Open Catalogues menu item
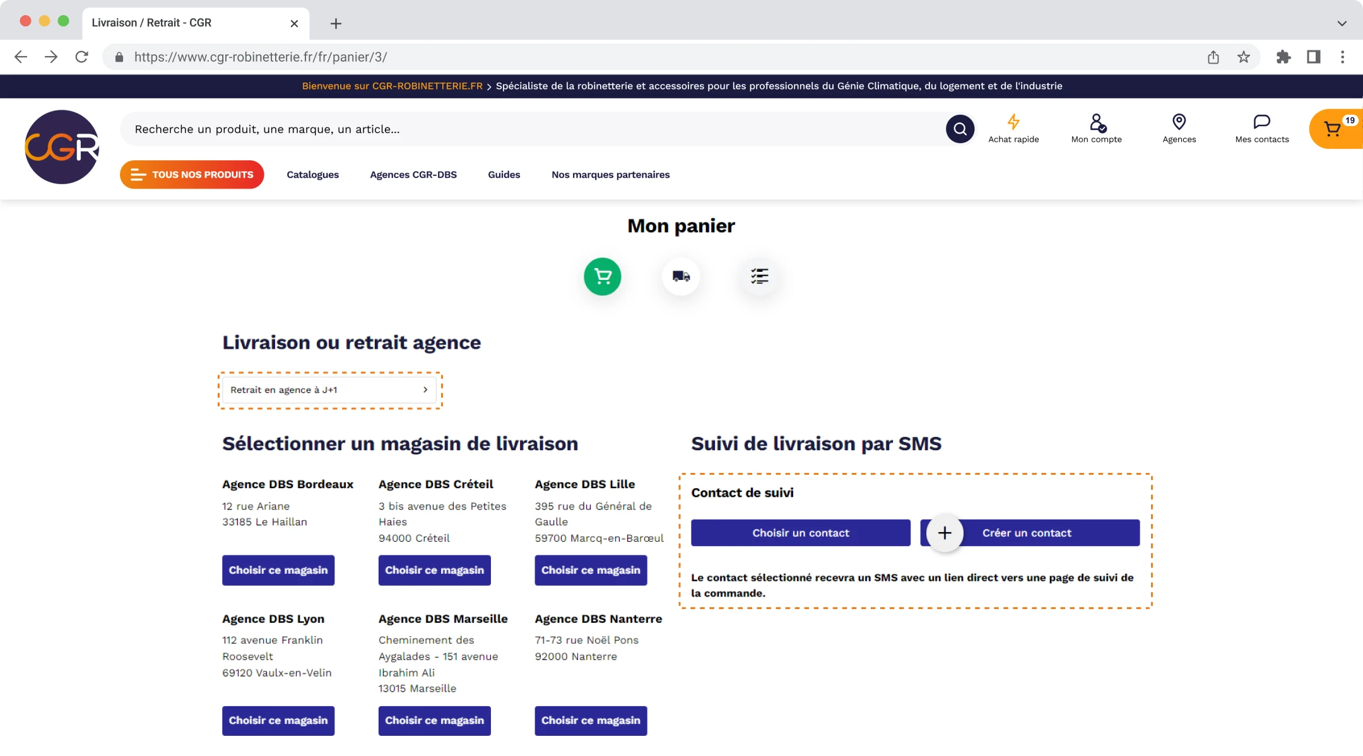 (x=312, y=175)
